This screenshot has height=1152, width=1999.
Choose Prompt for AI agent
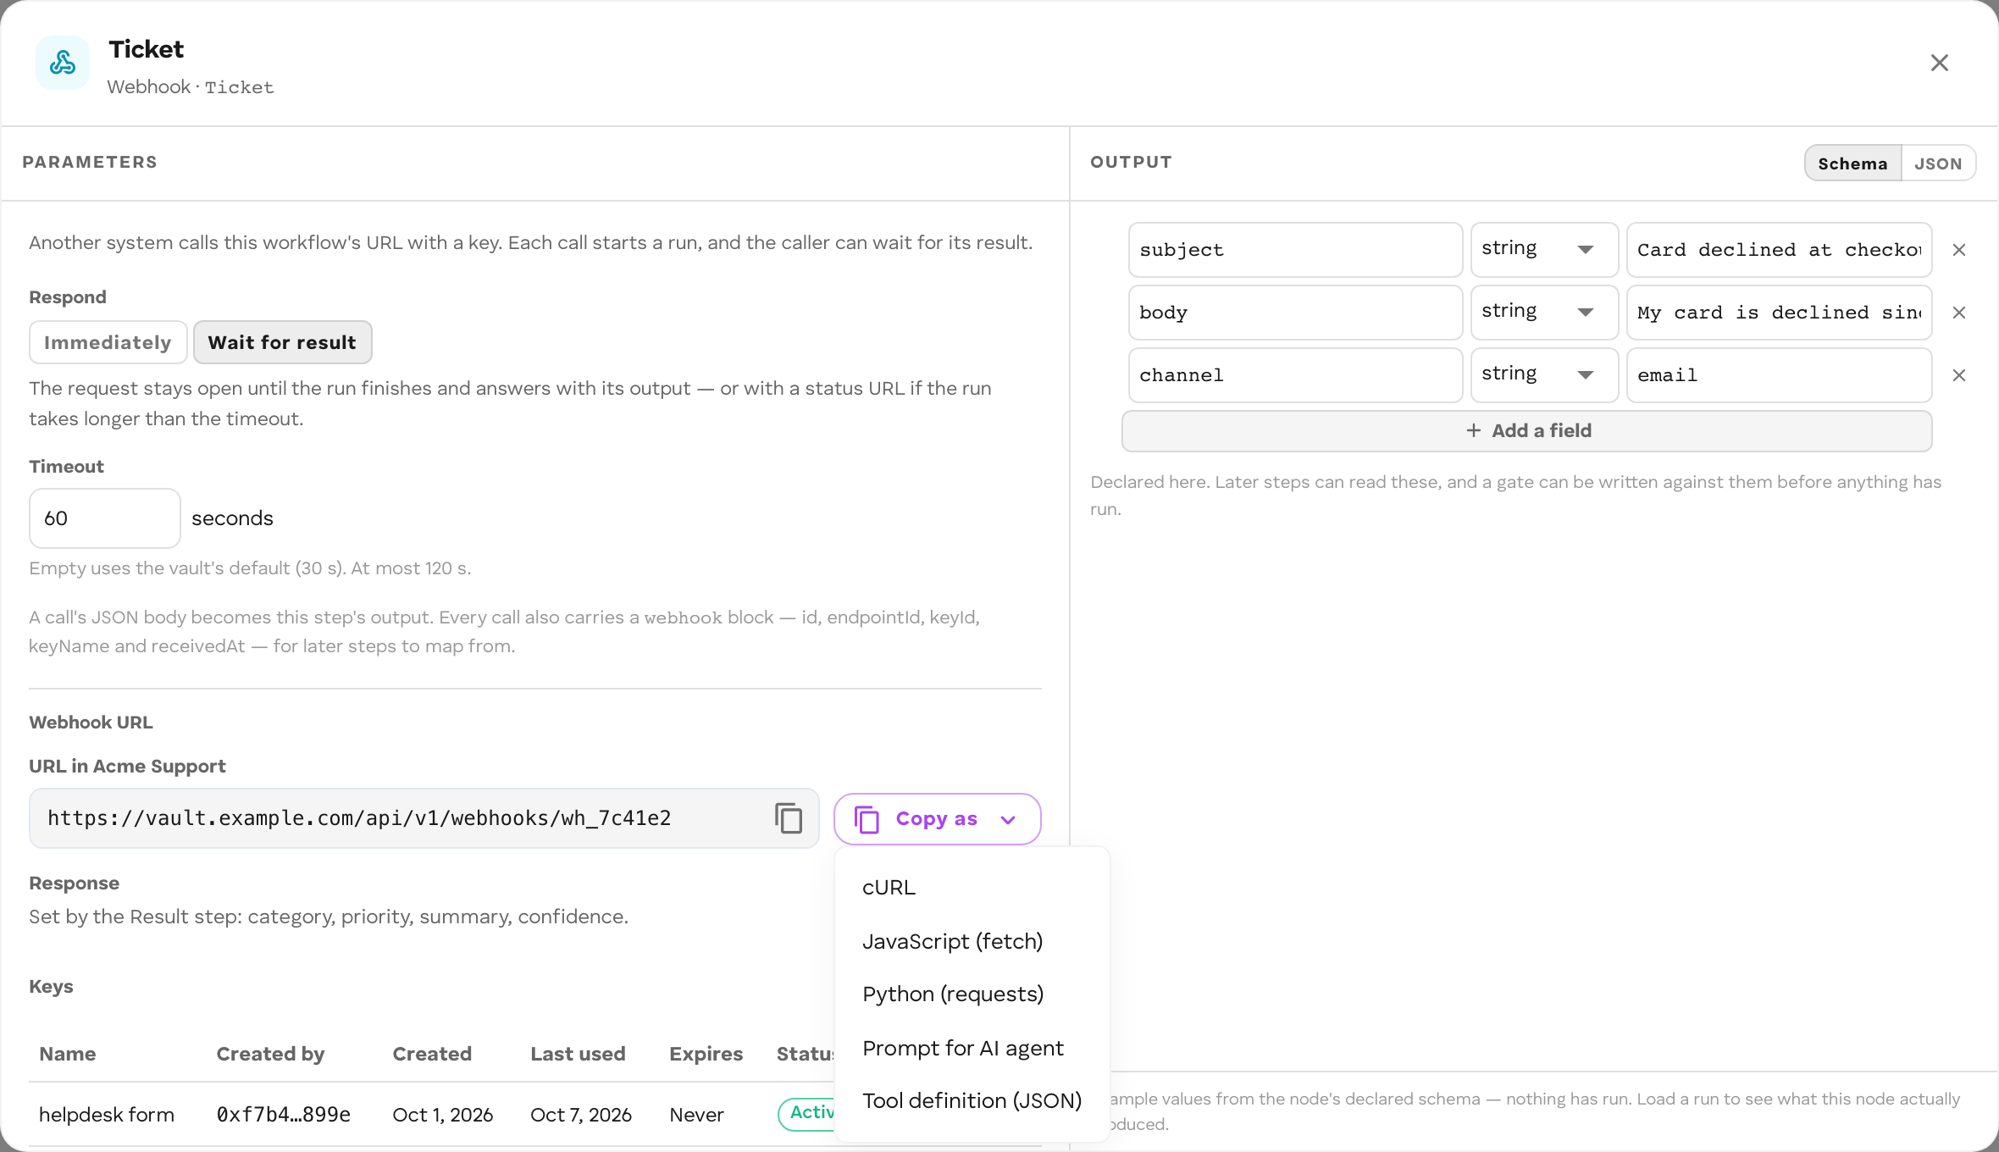coord(972,1048)
